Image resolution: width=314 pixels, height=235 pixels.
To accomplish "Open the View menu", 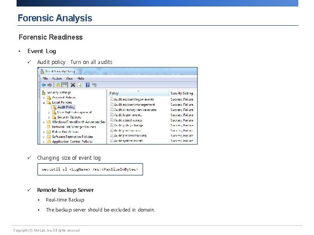I will (x=69, y=78).
